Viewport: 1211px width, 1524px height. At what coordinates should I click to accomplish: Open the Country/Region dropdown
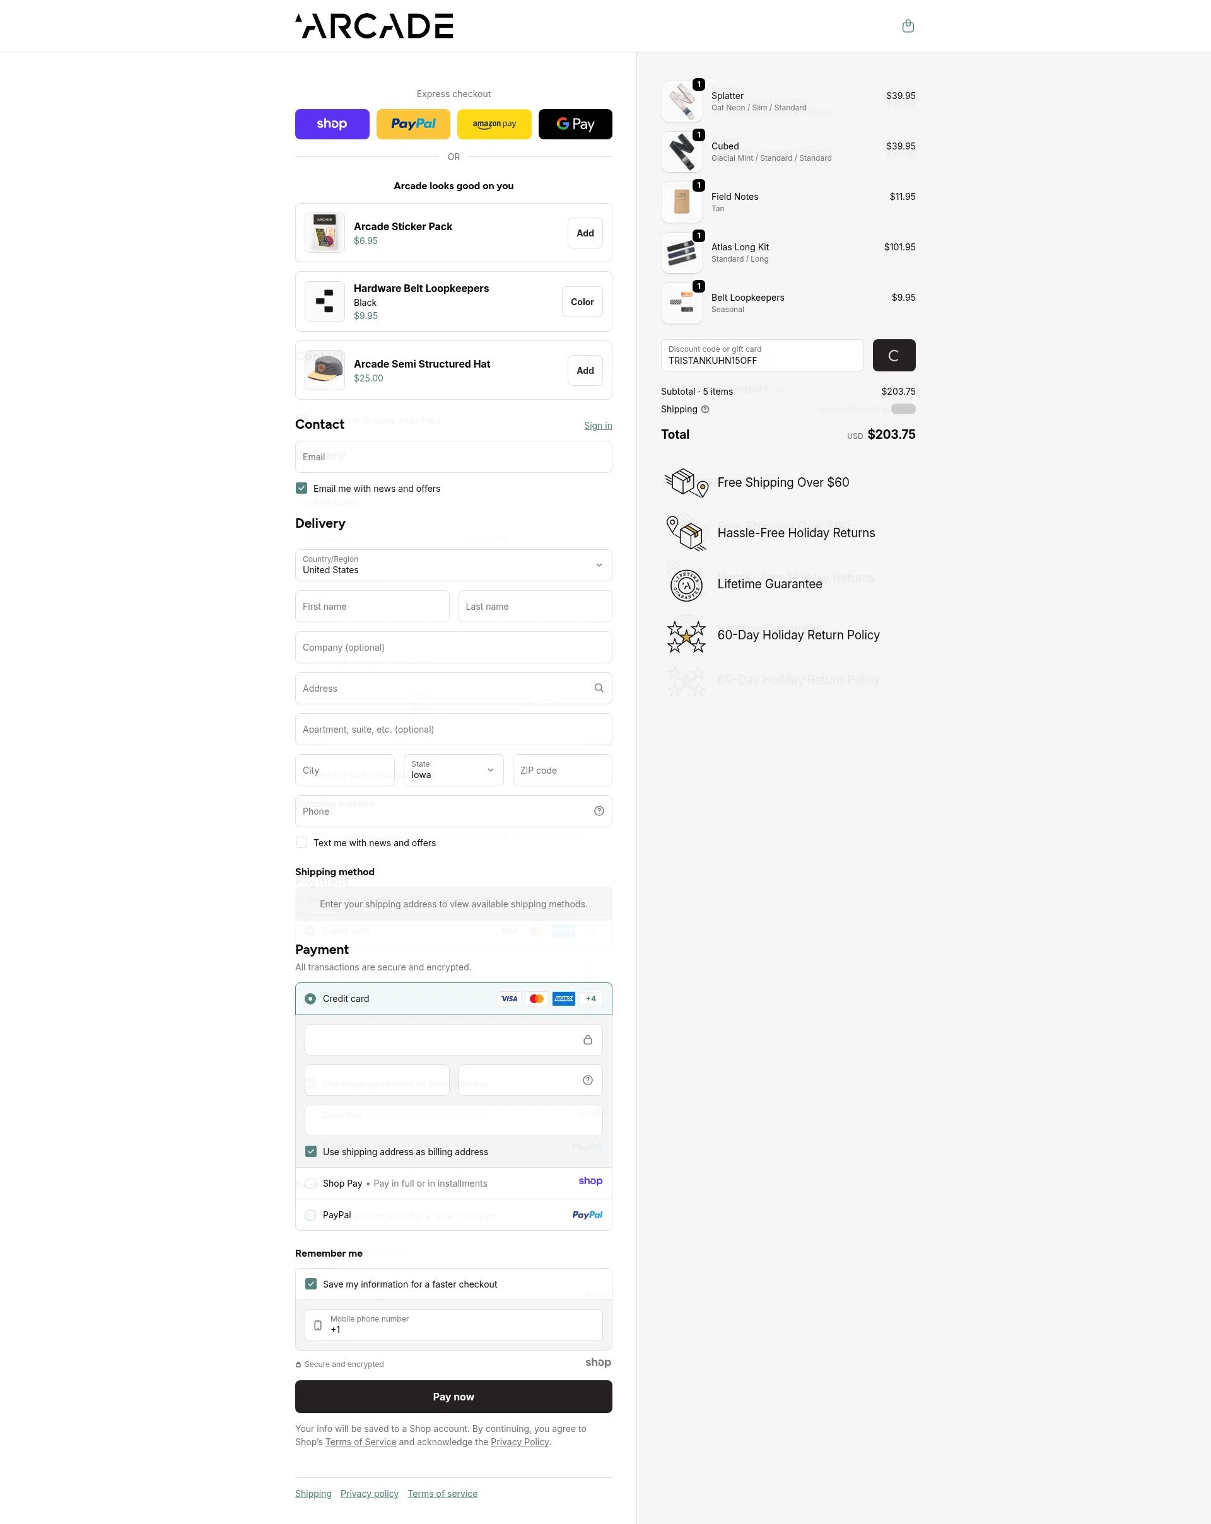point(453,565)
